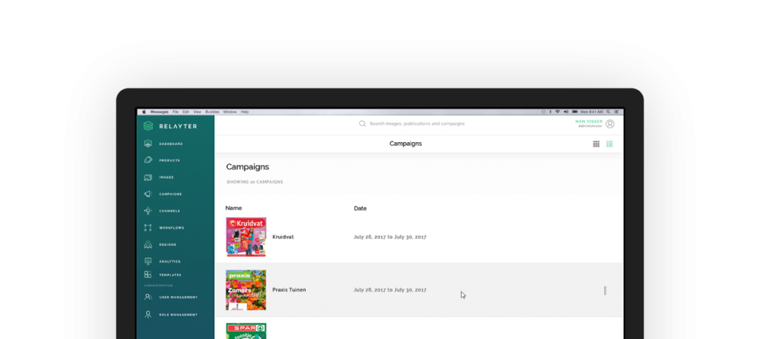
Task: Open the Kruidvat campaign thumbnail
Action: click(246, 237)
